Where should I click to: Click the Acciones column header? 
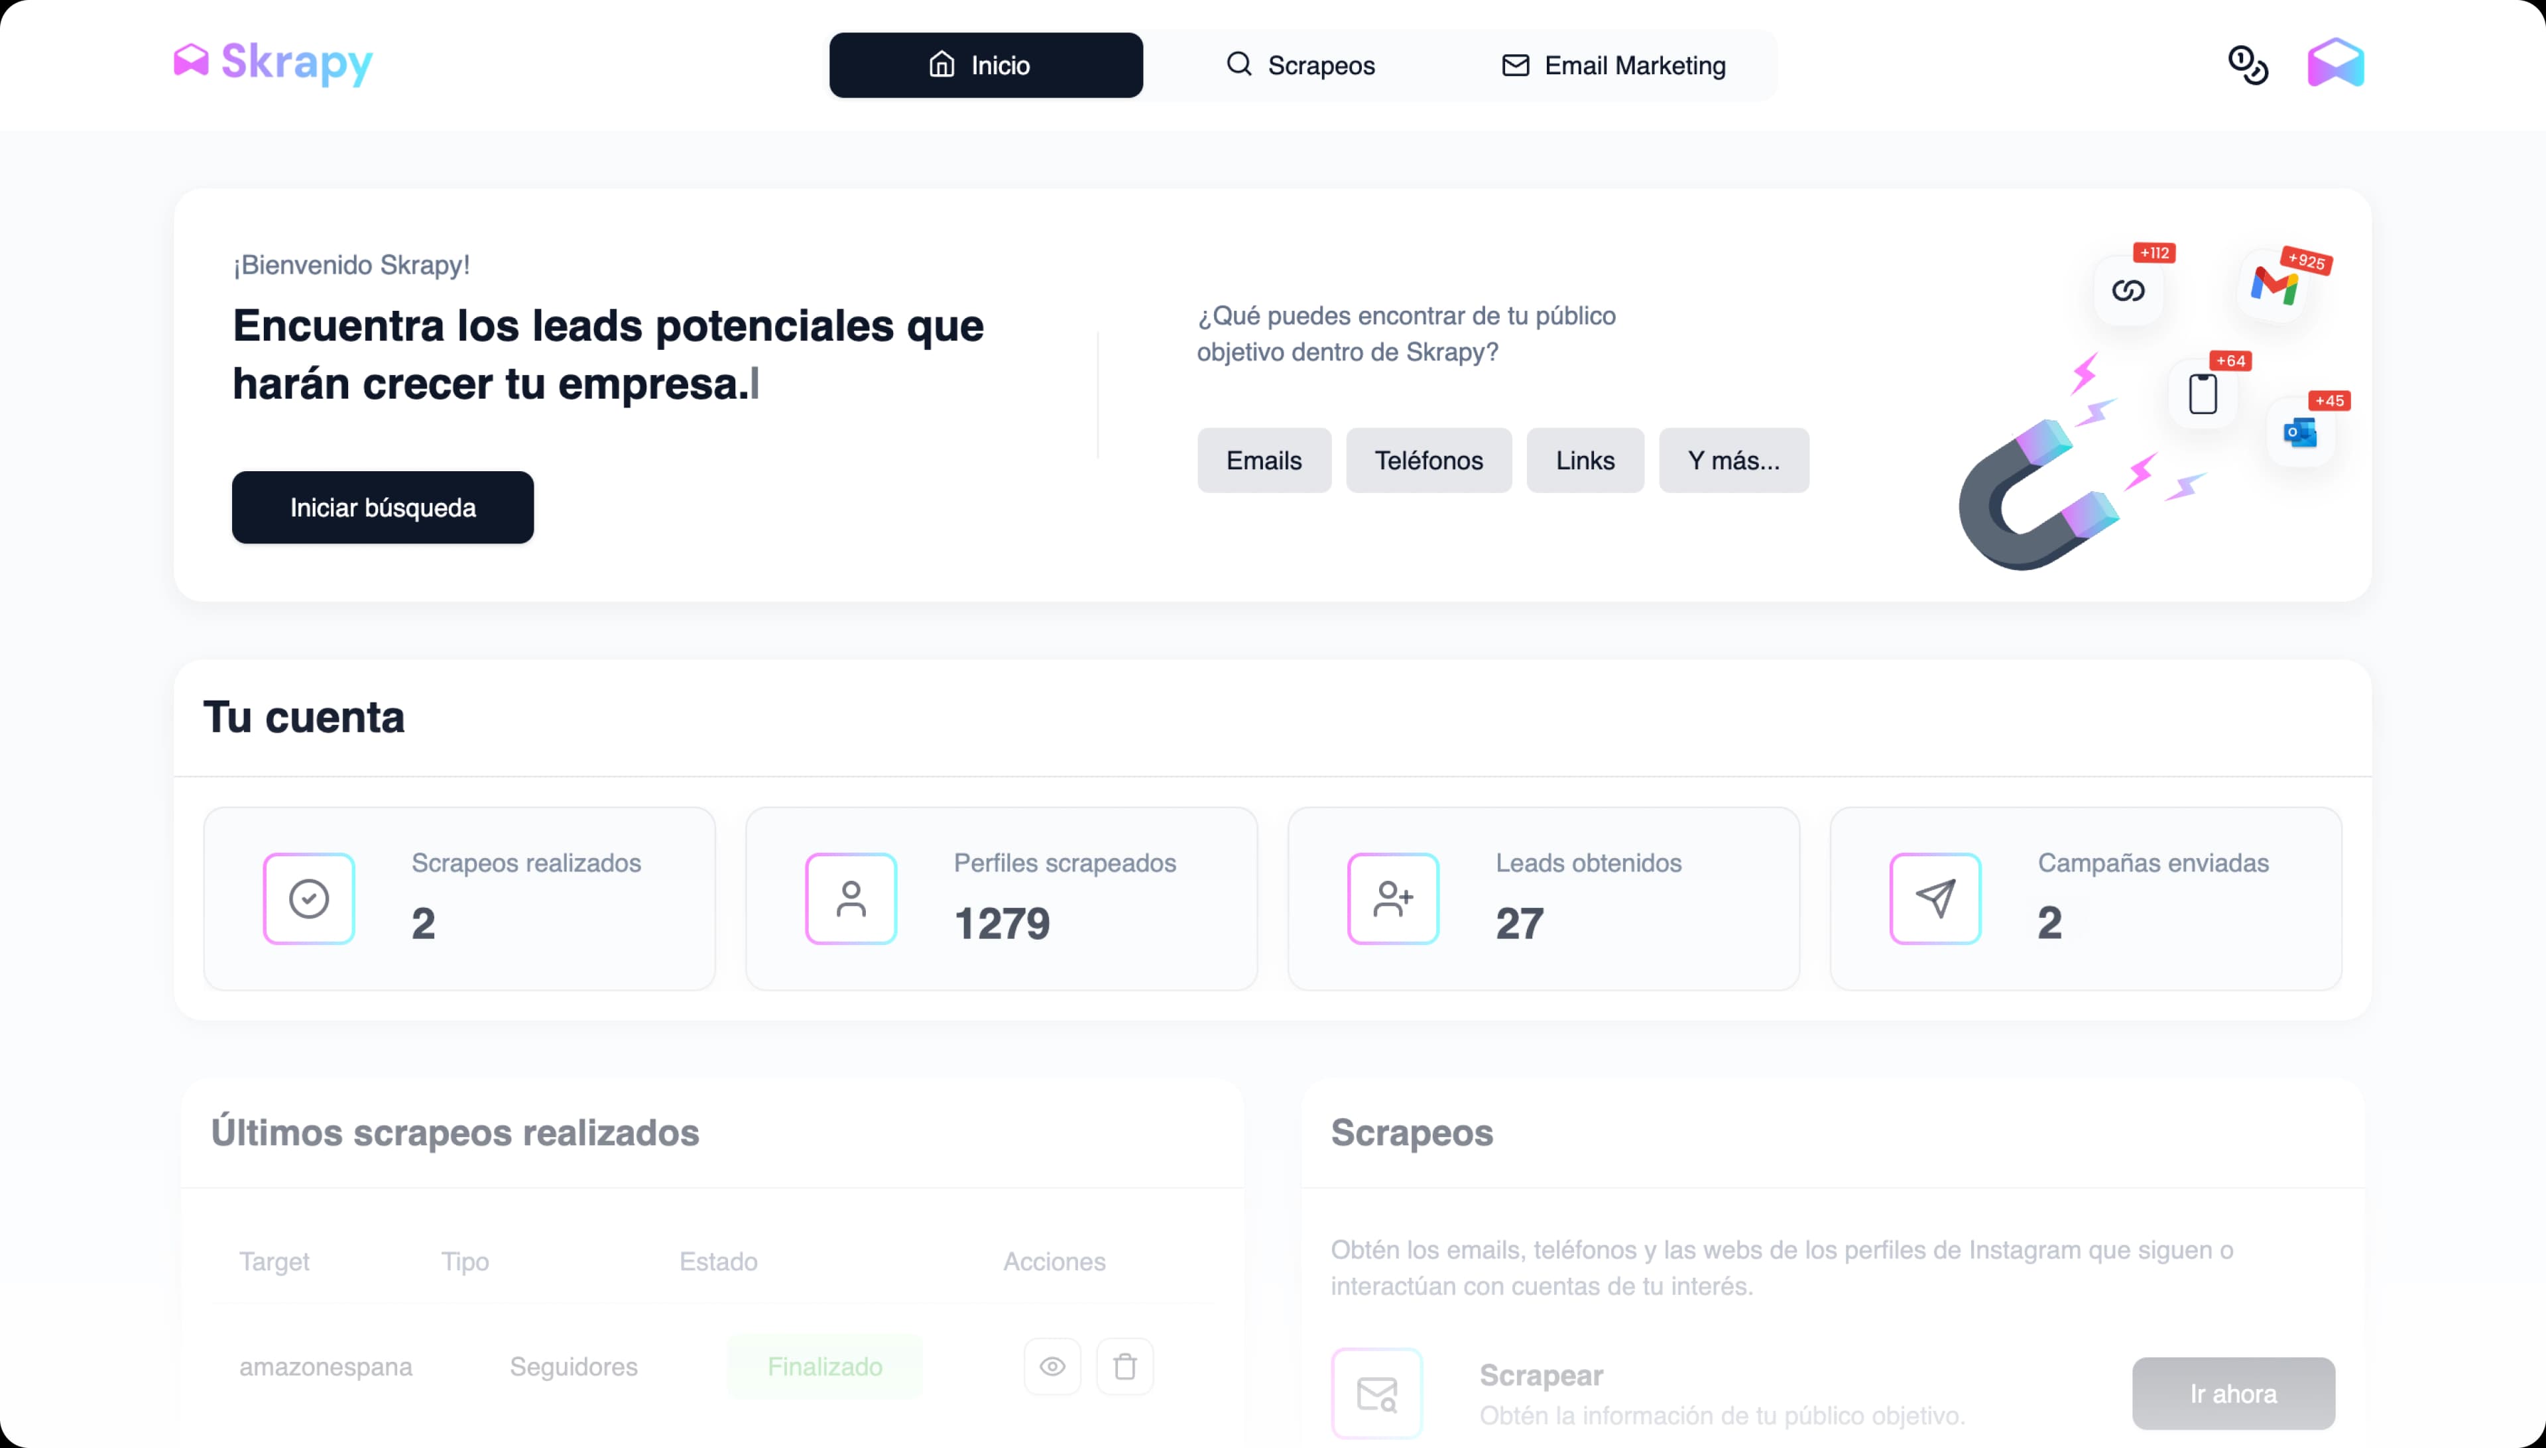[x=1055, y=1261]
